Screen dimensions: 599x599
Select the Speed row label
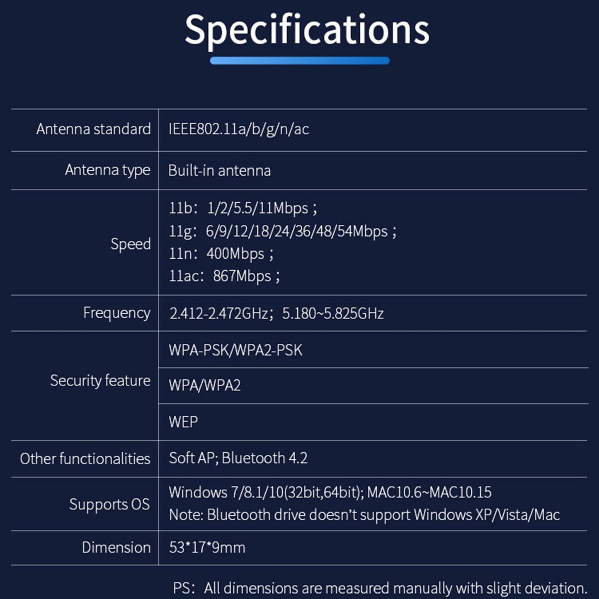coord(130,244)
